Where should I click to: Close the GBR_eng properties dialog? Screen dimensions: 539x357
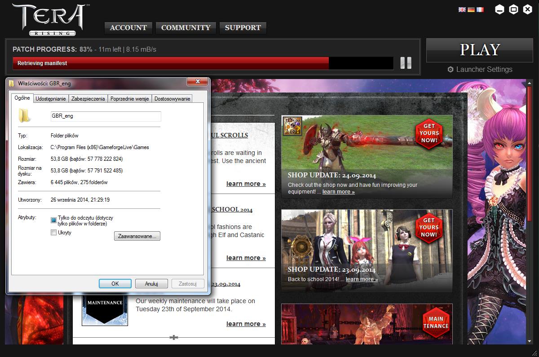pyautogui.click(x=197, y=82)
